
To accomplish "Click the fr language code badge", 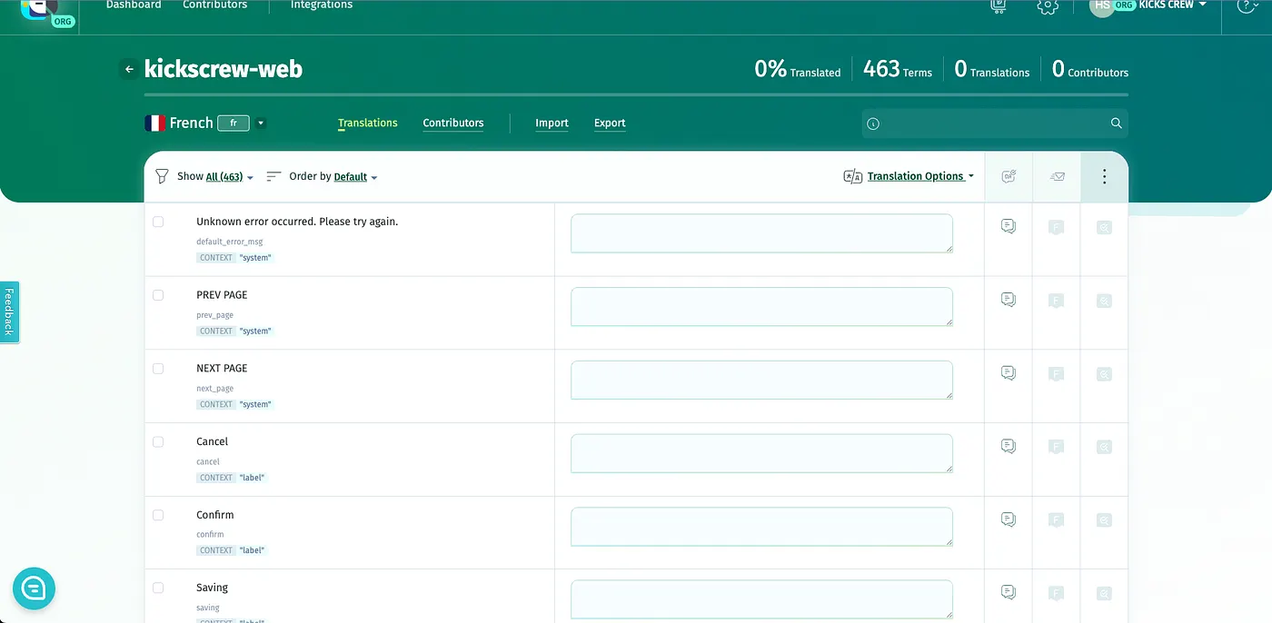I will click(234, 123).
